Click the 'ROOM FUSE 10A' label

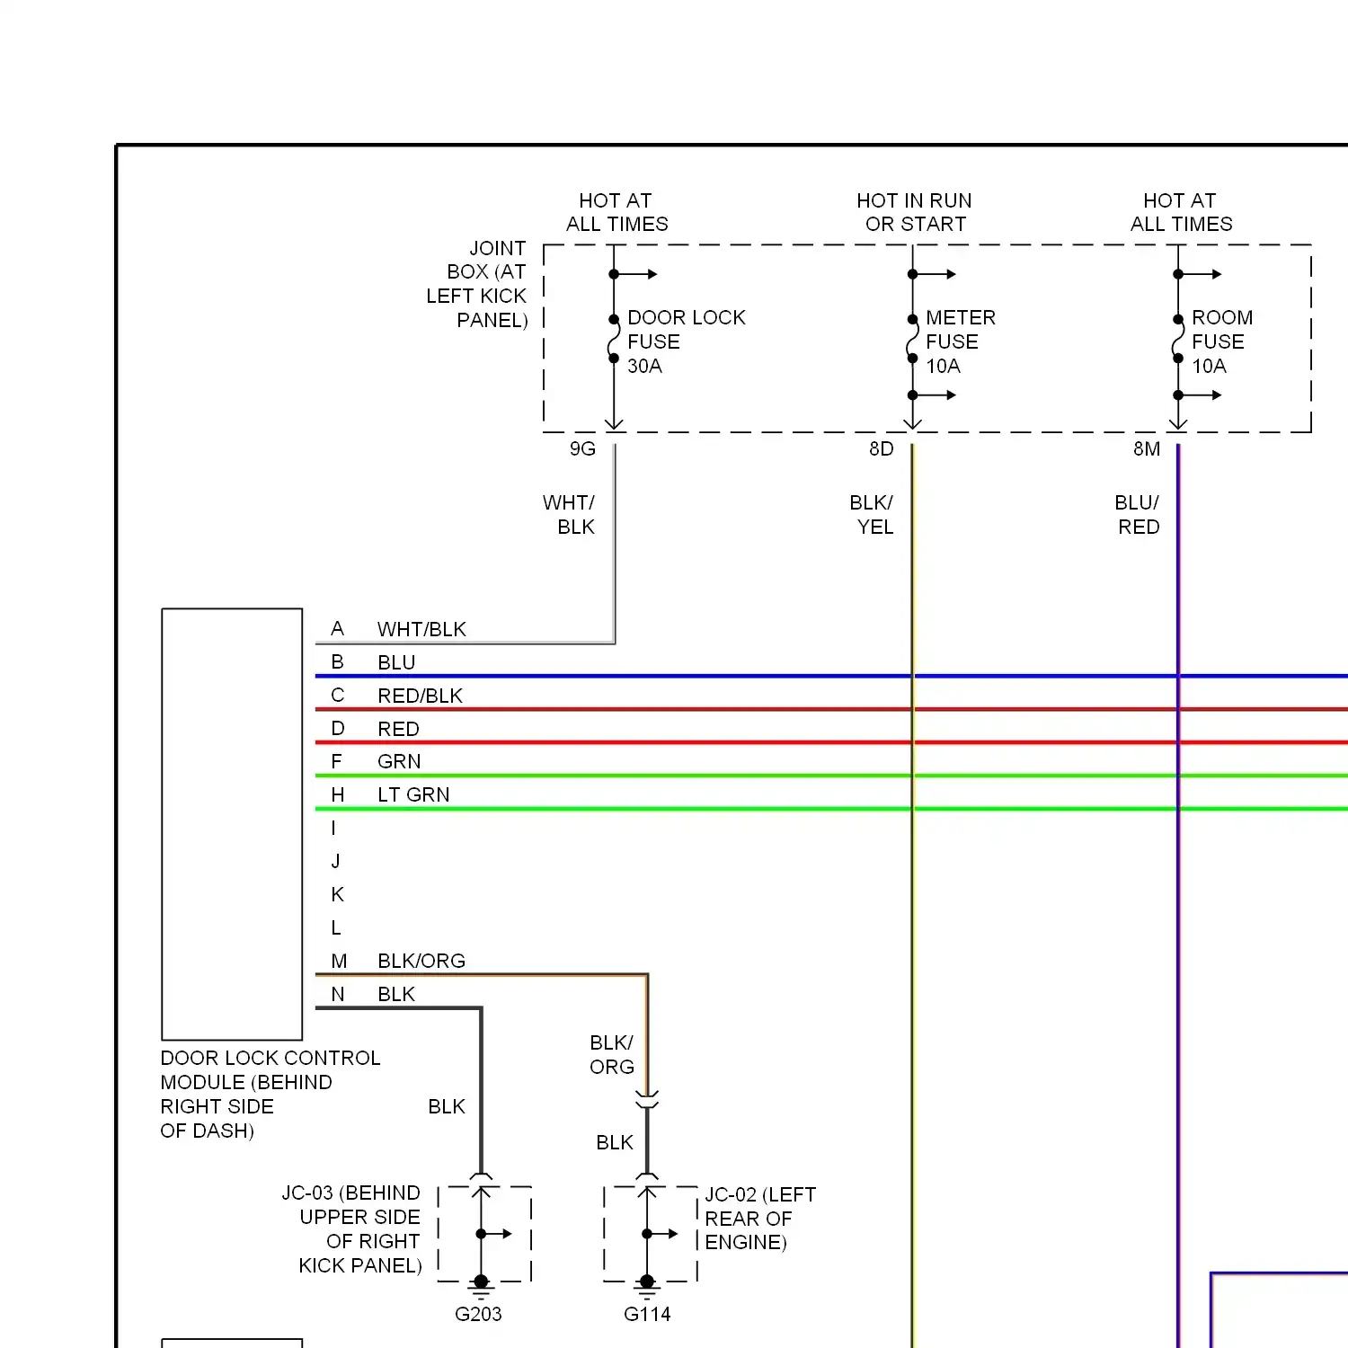(x=1221, y=341)
